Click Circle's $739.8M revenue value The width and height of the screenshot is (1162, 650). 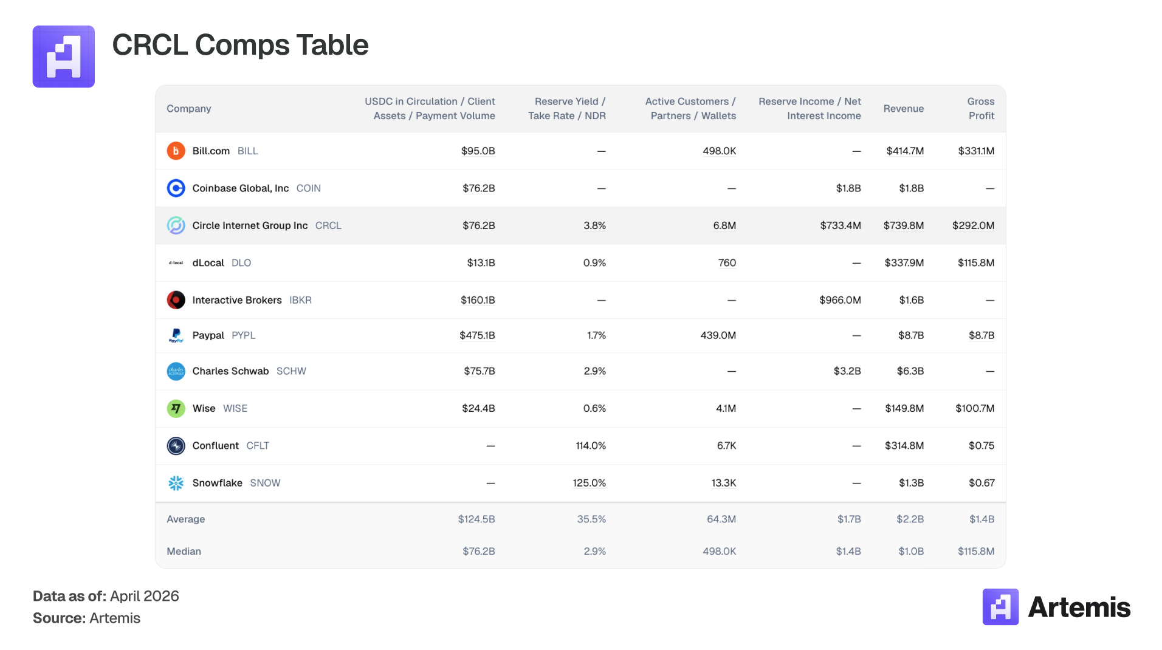[x=904, y=225]
